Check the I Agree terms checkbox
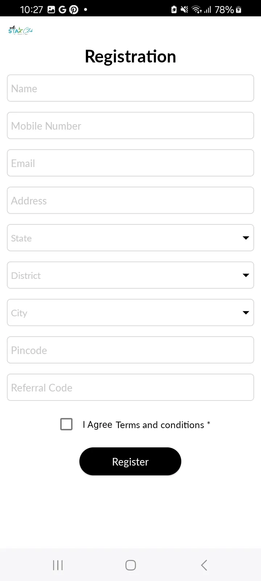The height and width of the screenshot is (581, 261). [x=66, y=424]
